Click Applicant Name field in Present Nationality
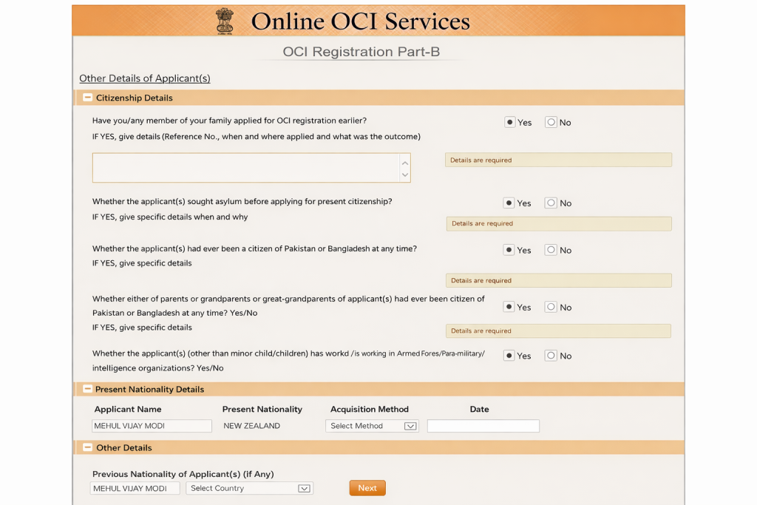Screen dimensions: 757x505 pos(152,426)
